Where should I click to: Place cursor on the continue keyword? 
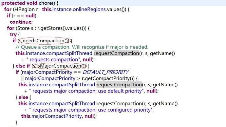(21, 22)
